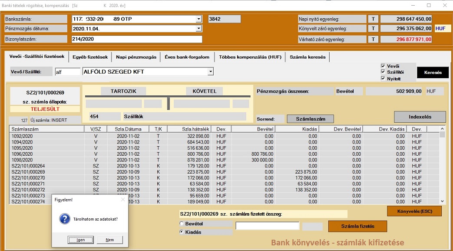This screenshot has height=251, width=453.
Task: Click the Indexelés button
Action: tap(419, 117)
